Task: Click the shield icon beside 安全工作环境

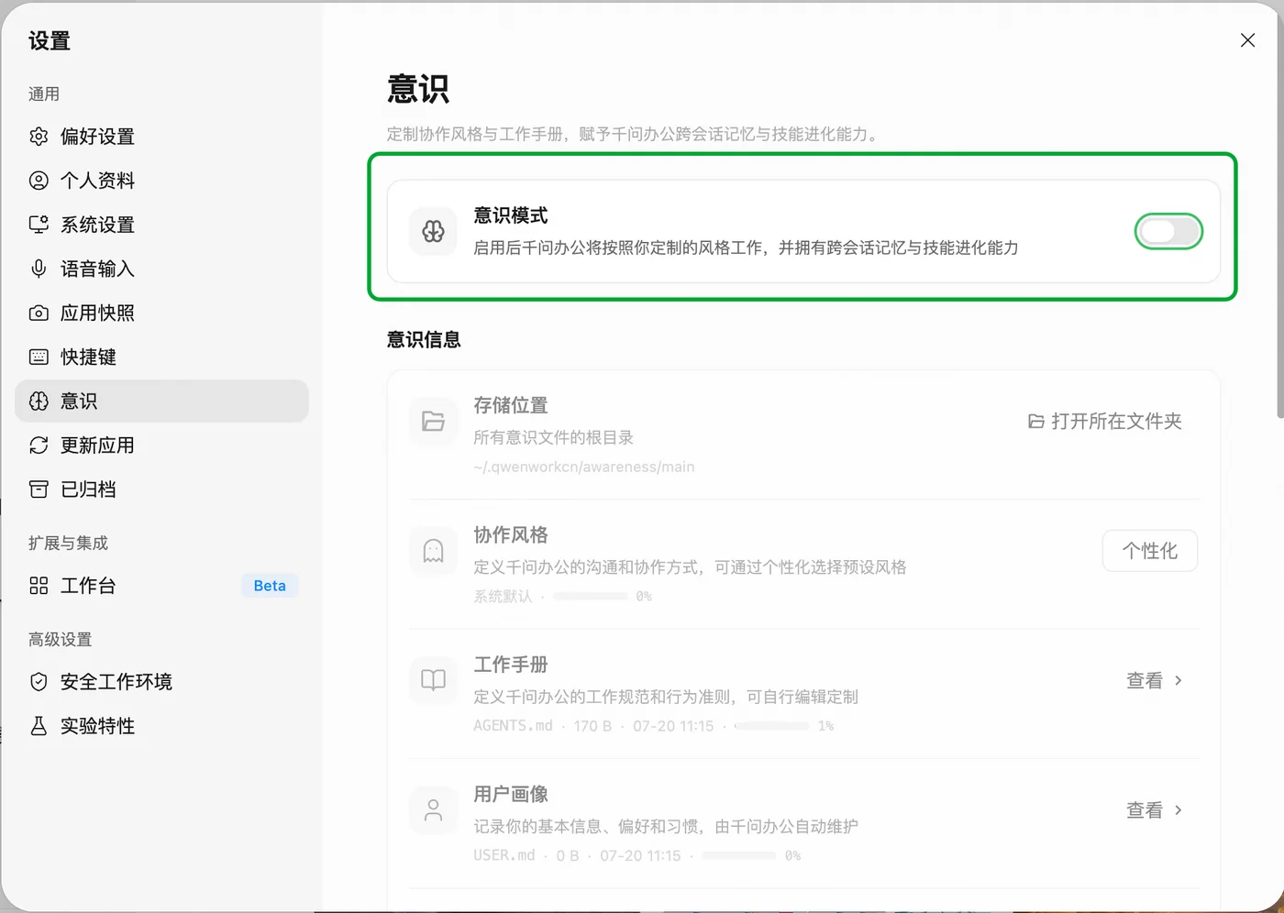Action: [x=39, y=682]
